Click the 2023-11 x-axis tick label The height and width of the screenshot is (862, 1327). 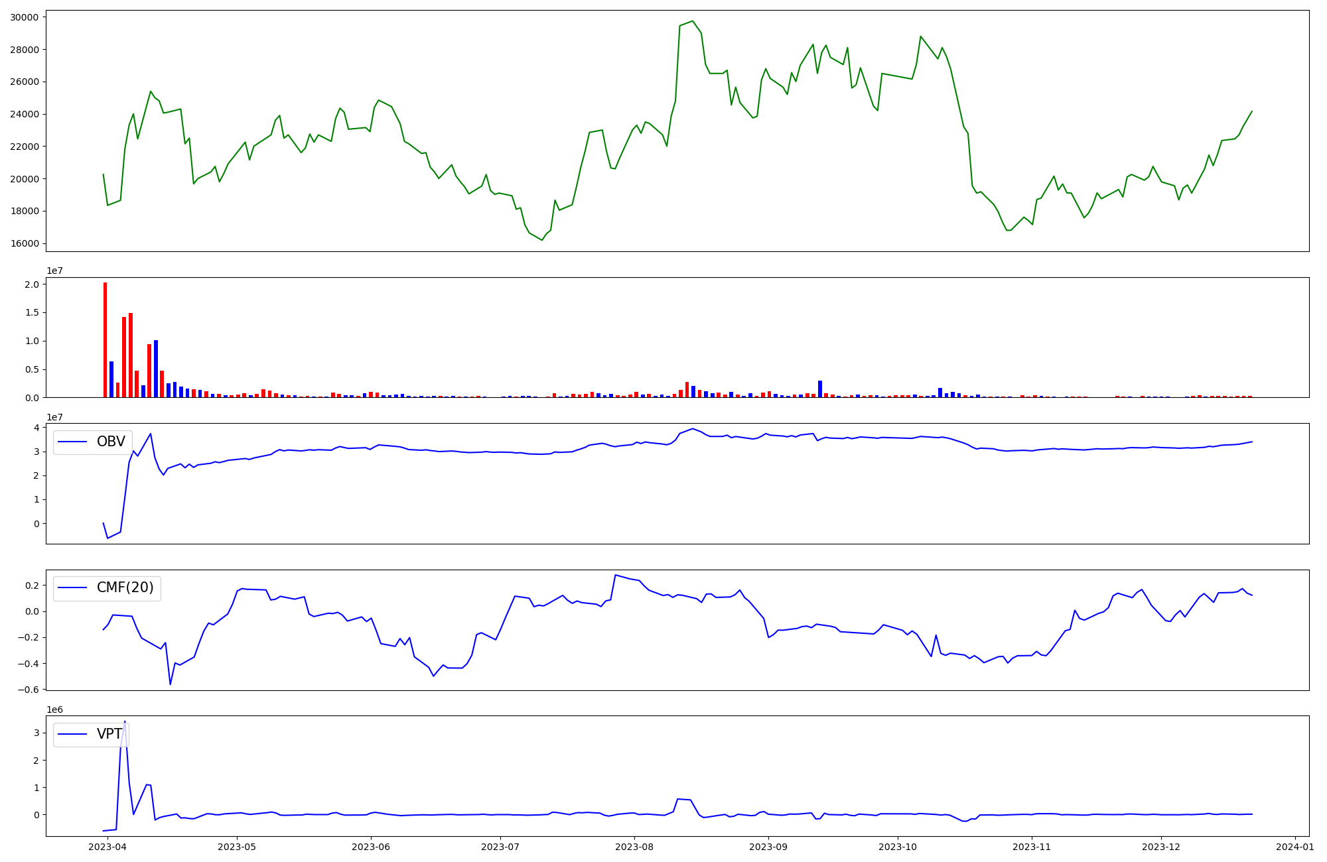click(x=1032, y=847)
